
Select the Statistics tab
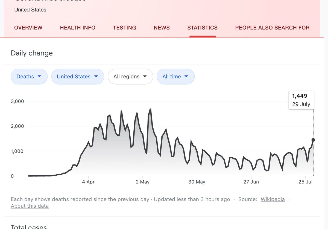coord(202,28)
